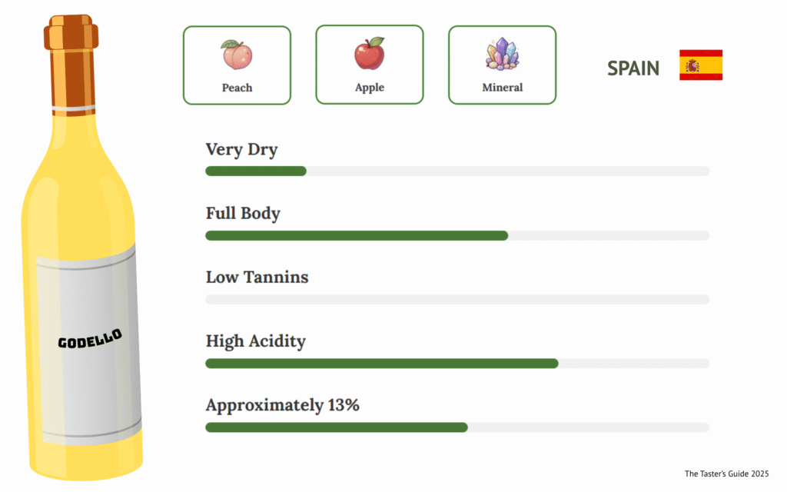Click the empty Low Tannins bar

457,299
